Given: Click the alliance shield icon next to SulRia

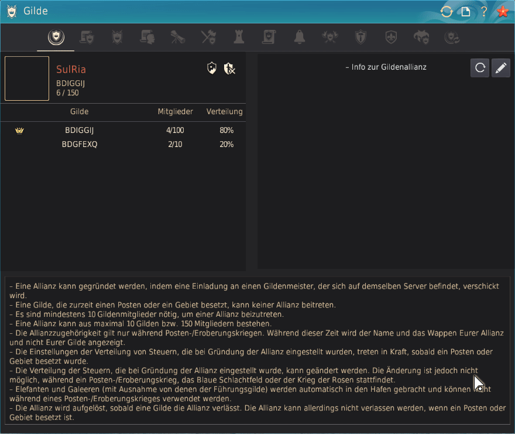Looking at the screenshot, I should [x=212, y=69].
